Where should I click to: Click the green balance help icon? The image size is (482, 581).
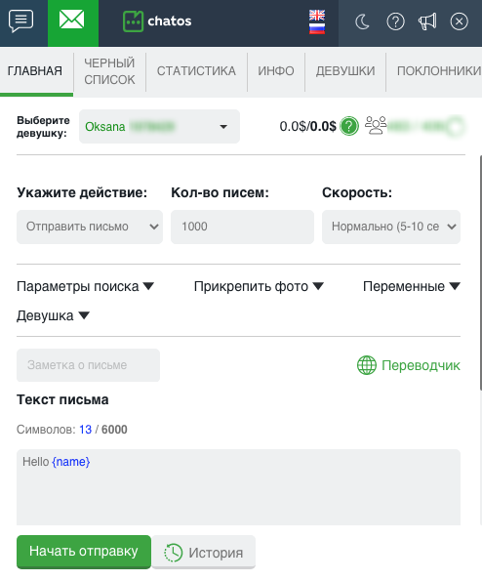coord(349,126)
